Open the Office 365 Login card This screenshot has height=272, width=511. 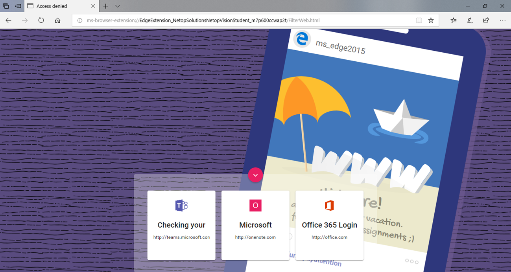tap(330, 225)
